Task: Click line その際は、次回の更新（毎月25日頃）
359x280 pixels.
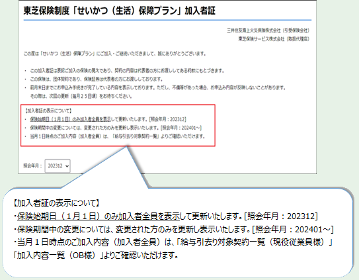Action: click(x=81, y=96)
